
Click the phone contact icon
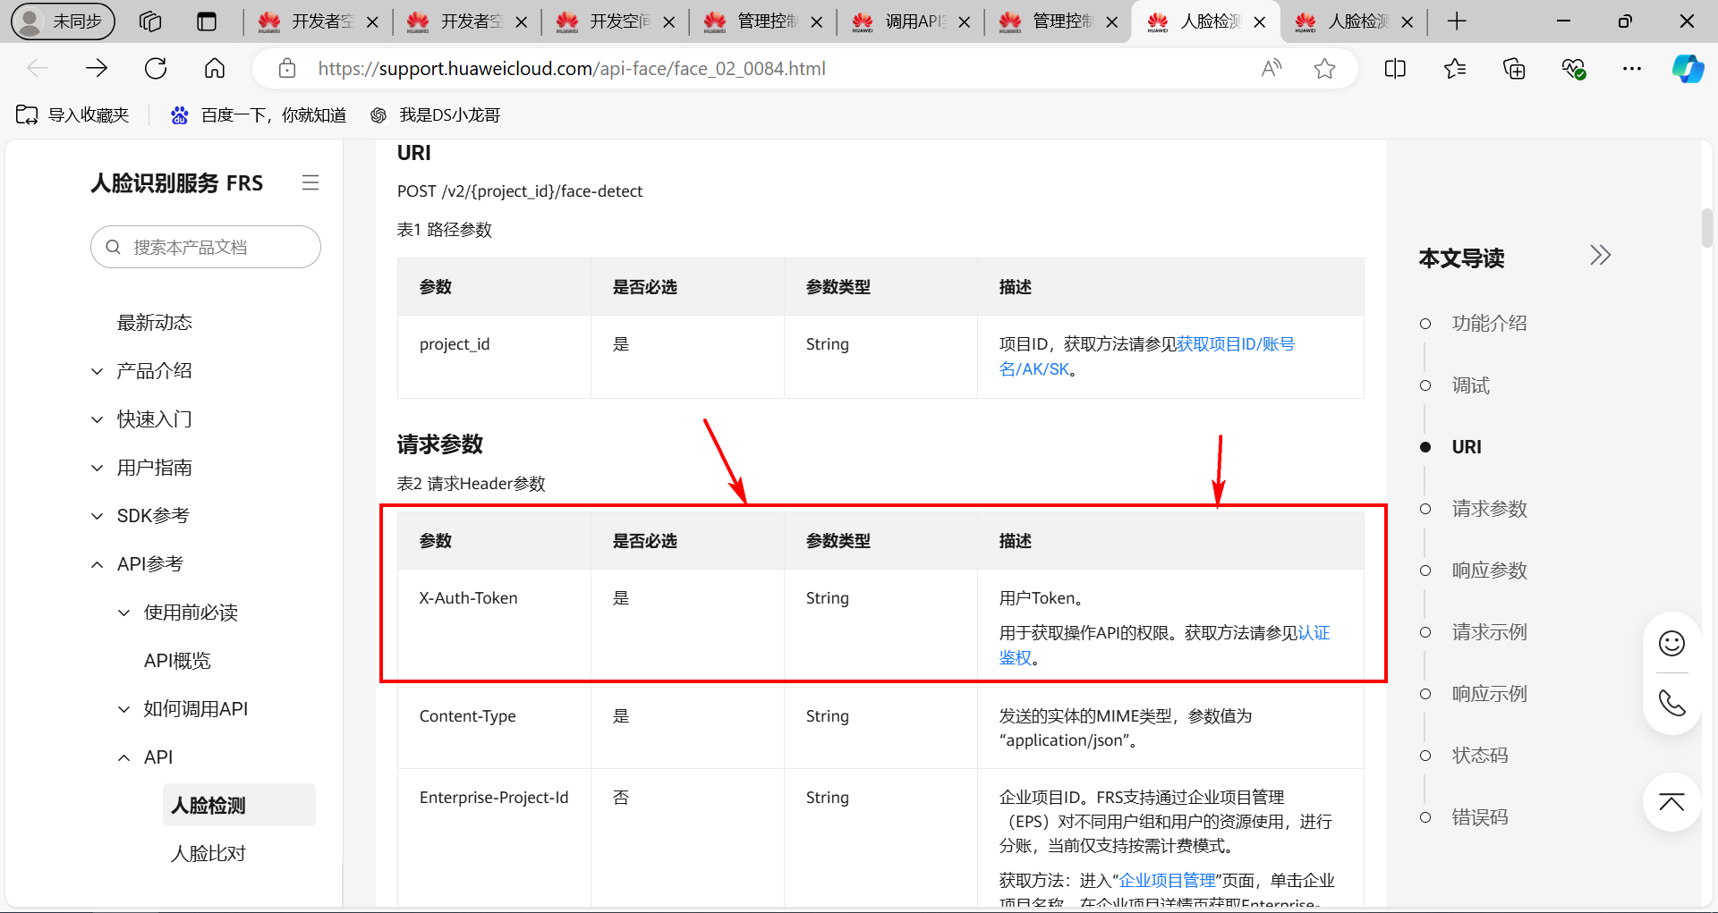pyautogui.click(x=1671, y=703)
